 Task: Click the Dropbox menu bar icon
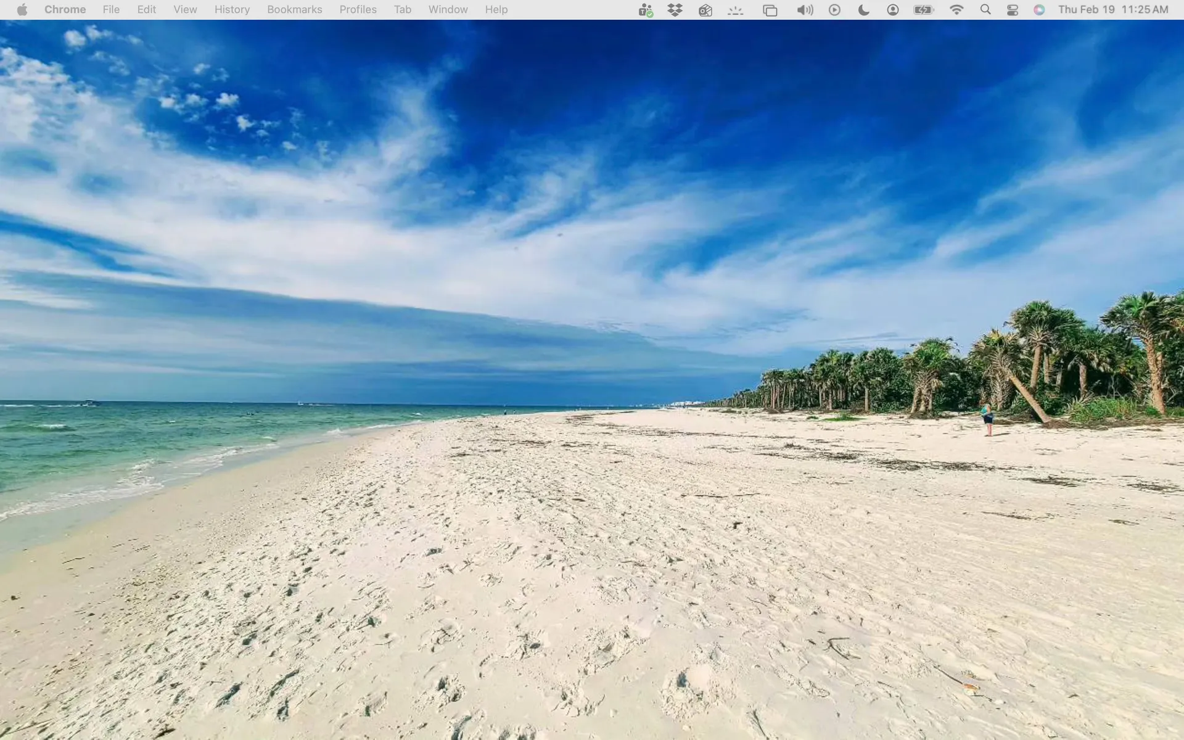click(675, 10)
